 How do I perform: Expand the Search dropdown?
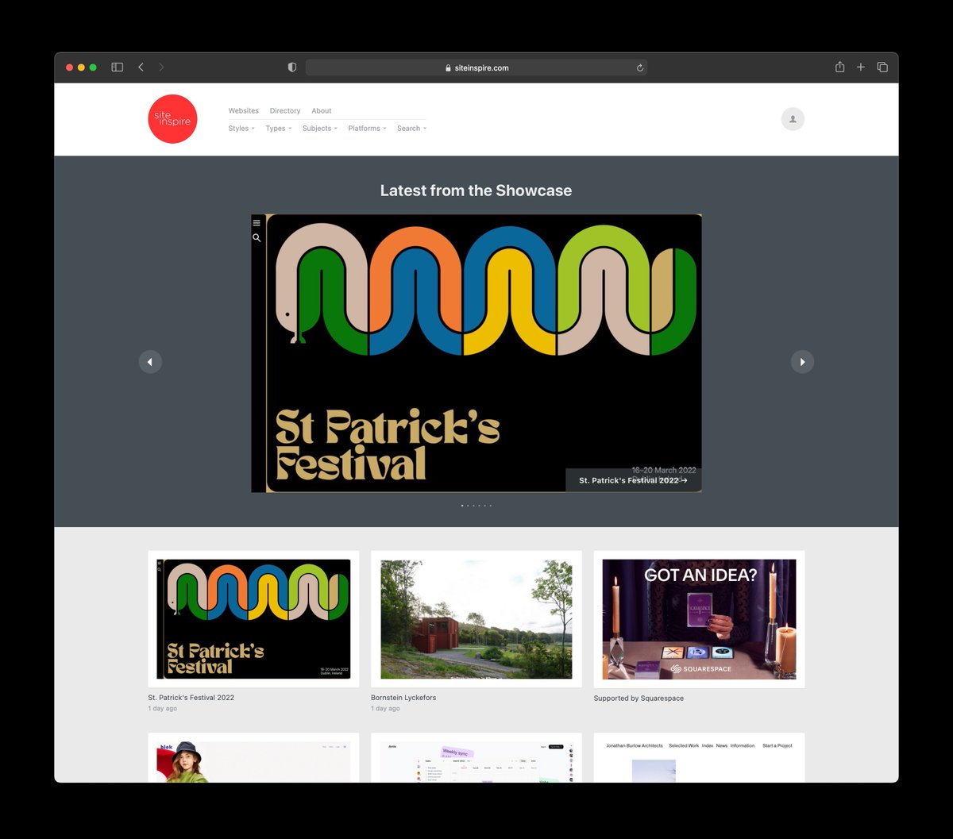[x=412, y=129]
